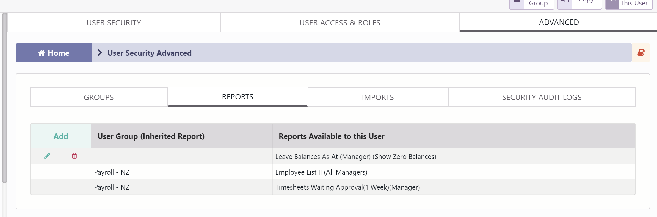Open the Imports sub-tab
Image resolution: width=657 pixels, height=217 pixels.
click(x=378, y=97)
